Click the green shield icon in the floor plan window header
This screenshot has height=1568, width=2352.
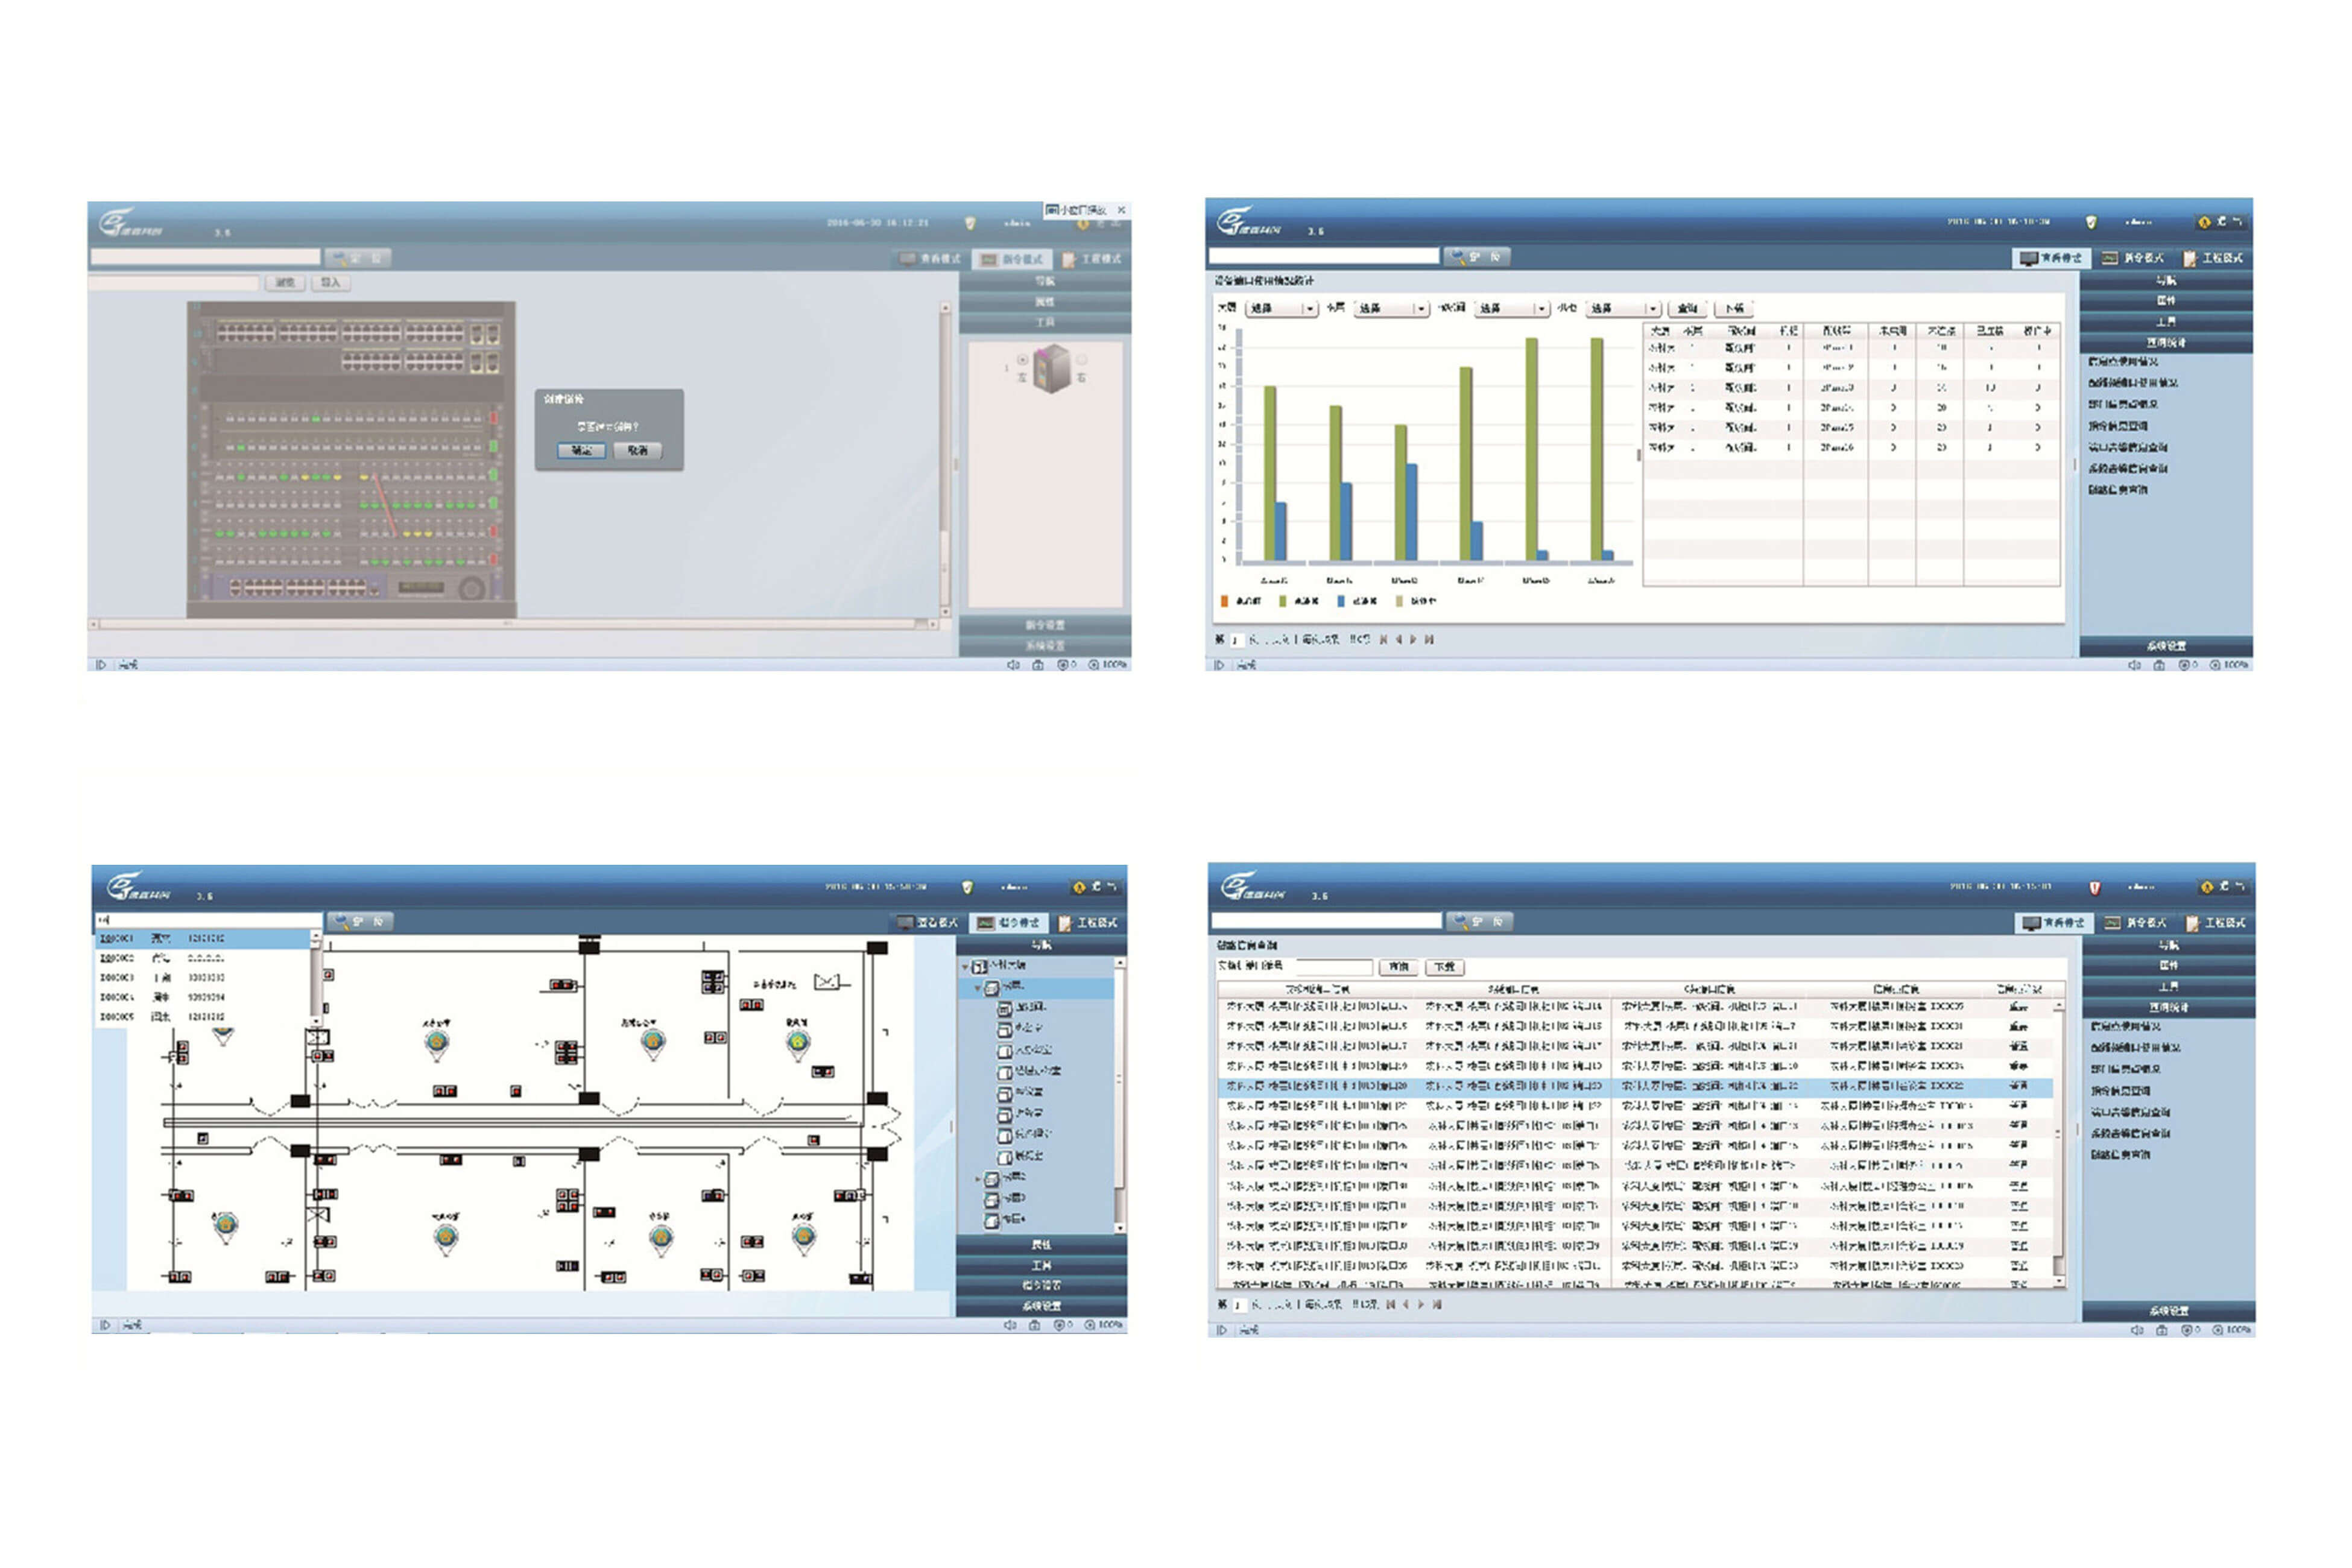(x=967, y=887)
